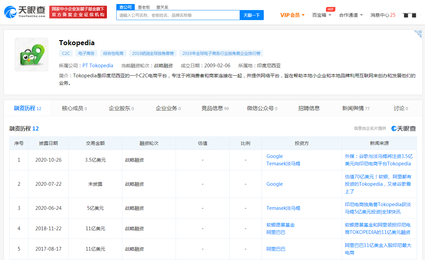
Task: Click the 披露日期 column header
Action: 49,143
